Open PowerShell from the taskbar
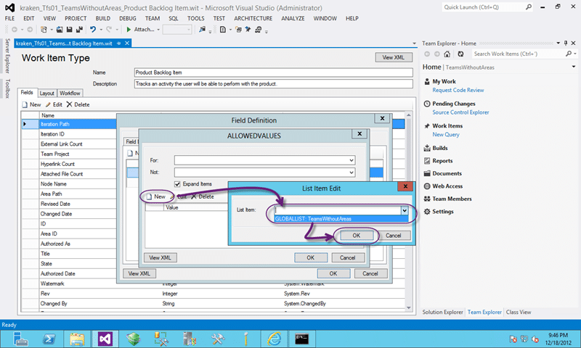 tap(49, 339)
